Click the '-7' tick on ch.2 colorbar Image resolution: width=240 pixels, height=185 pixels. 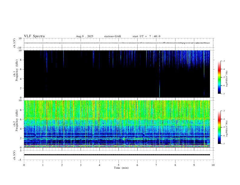pos(224,144)
